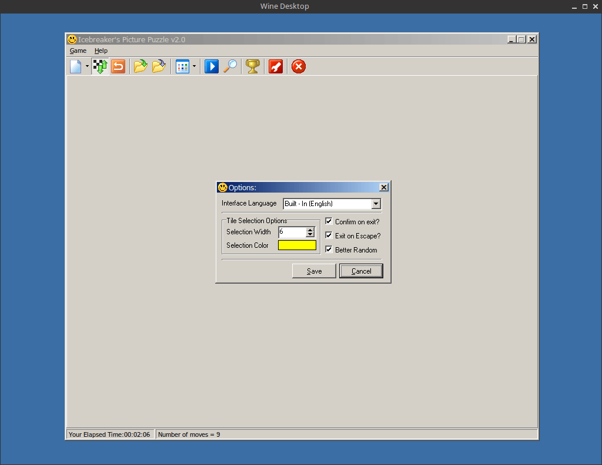Close the Wine Desktop window
Viewport: 602px width, 465px height.
[x=596, y=6]
